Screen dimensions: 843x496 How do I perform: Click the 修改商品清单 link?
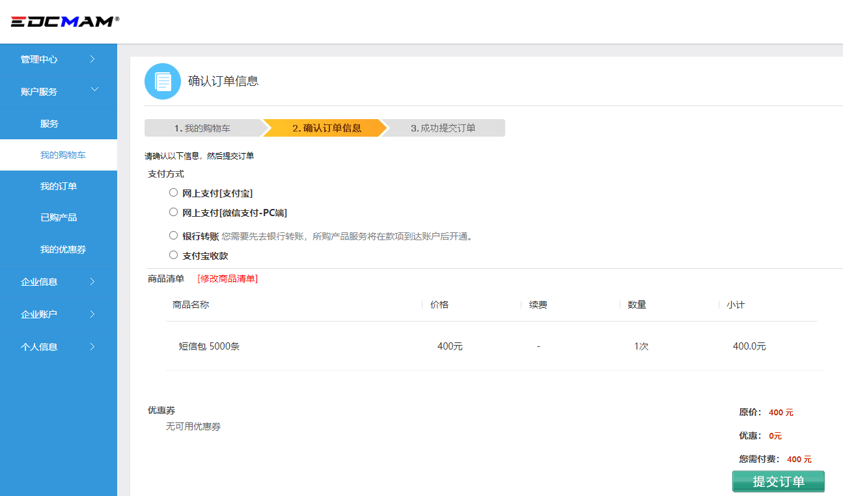(227, 279)
